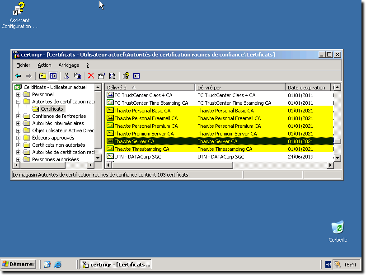
Task: Click the Certificats - Utilisateur actuel root icon
Action: (18, 87)
